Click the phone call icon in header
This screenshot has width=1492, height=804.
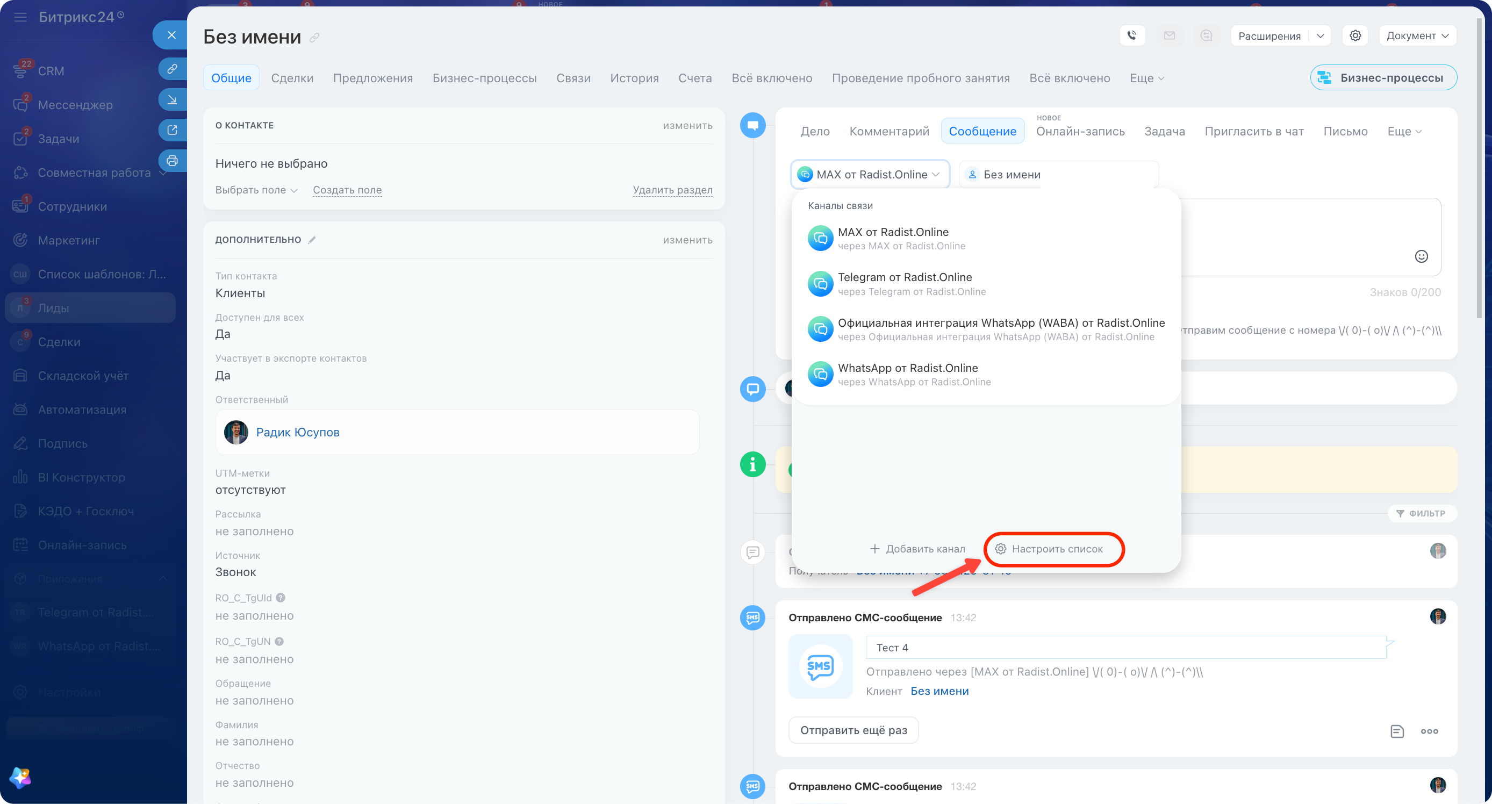1132,35
